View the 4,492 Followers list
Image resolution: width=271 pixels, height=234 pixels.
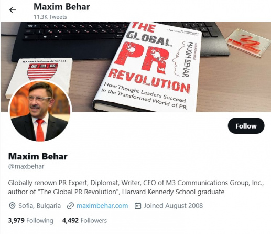click(x=84, y=220)
